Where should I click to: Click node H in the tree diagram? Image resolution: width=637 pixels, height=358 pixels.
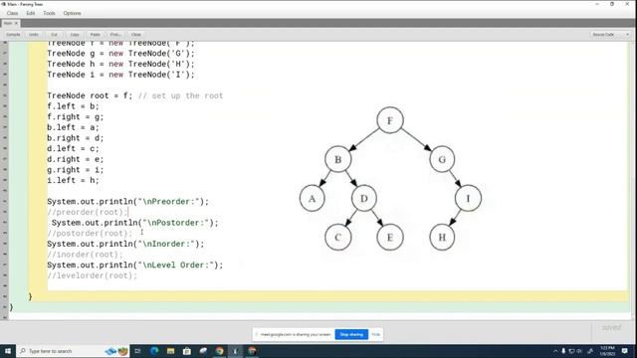[x=442, y=237]
